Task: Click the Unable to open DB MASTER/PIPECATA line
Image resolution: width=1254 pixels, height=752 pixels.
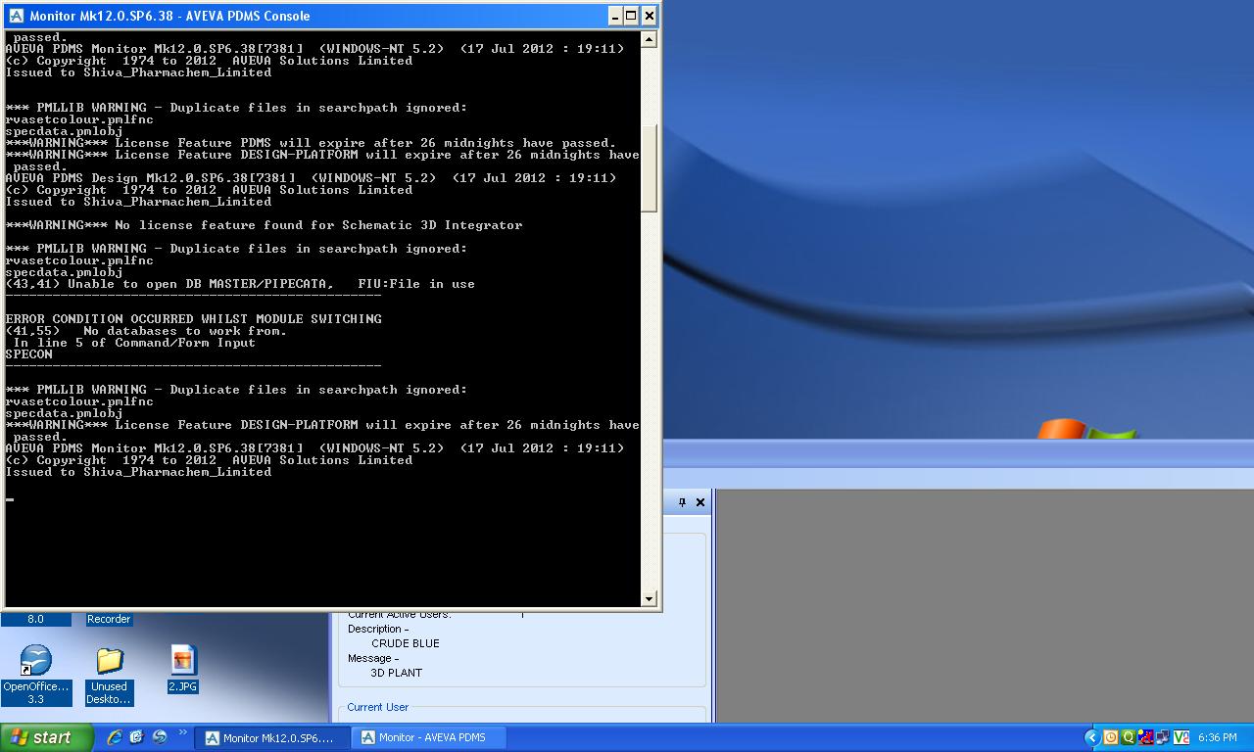Action: pos(240,284)
